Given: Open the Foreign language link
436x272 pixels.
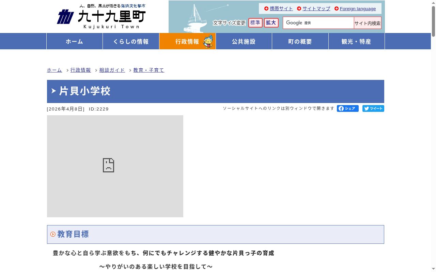Looking at the screenshot, I should coord(358,8).
